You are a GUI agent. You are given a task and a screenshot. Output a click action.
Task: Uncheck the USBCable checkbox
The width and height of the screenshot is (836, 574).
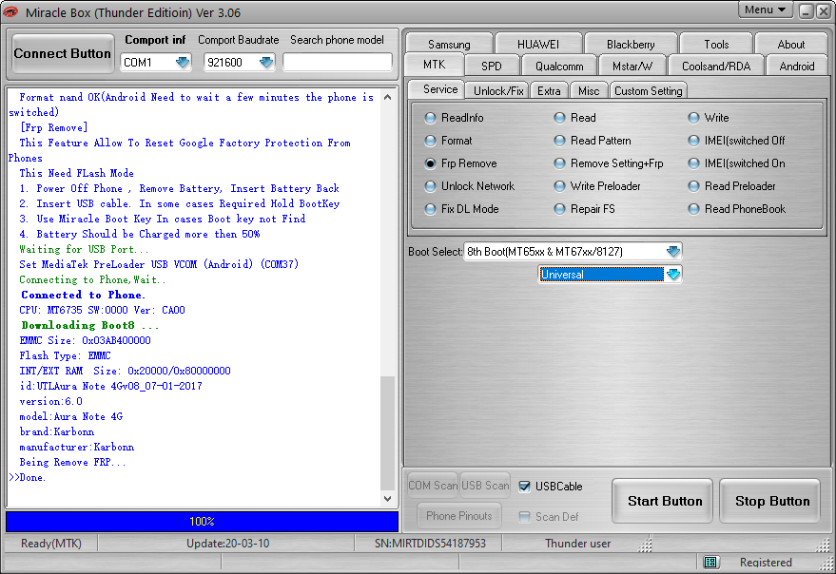tap(525, 486)
